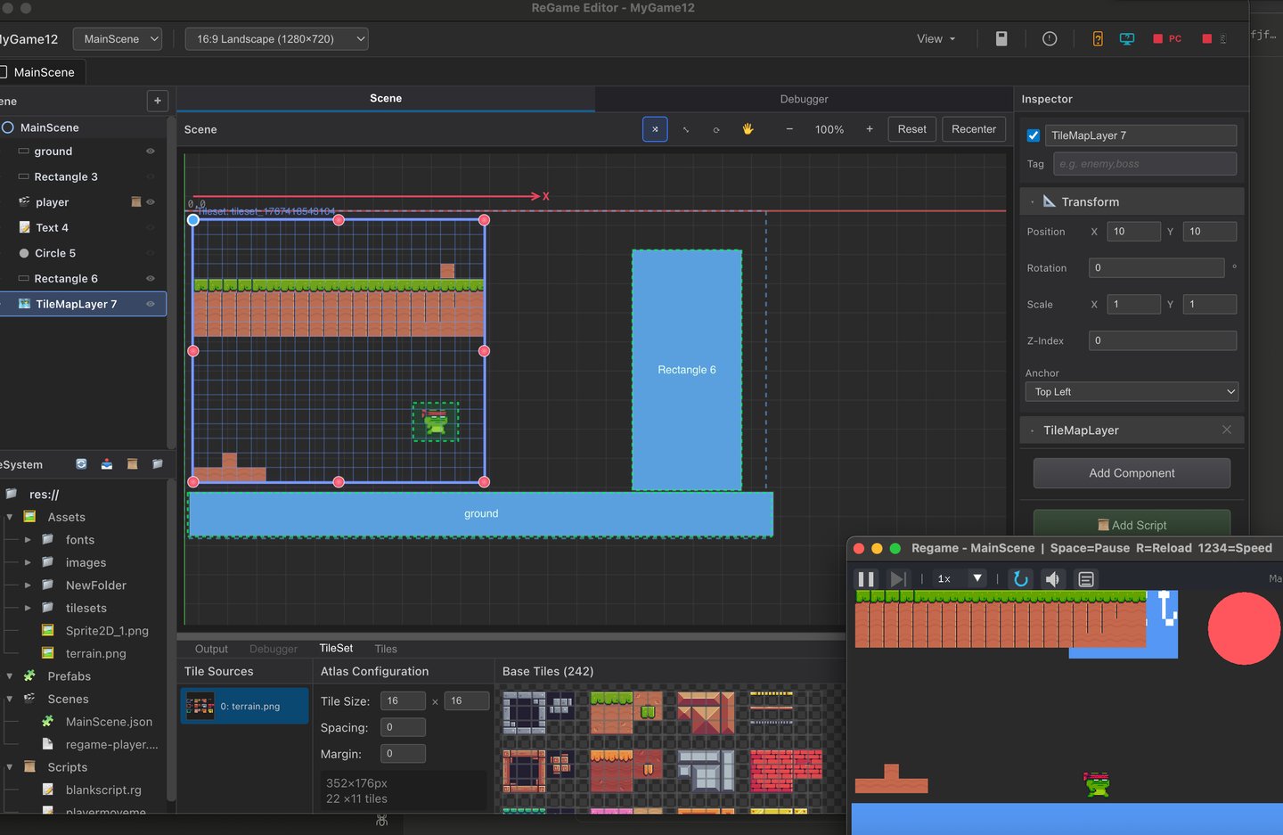The height and width of the screenshot is (835, 1283).
Task: Click the refresh icon in FileSystem panel
Action: coord(81,464)
